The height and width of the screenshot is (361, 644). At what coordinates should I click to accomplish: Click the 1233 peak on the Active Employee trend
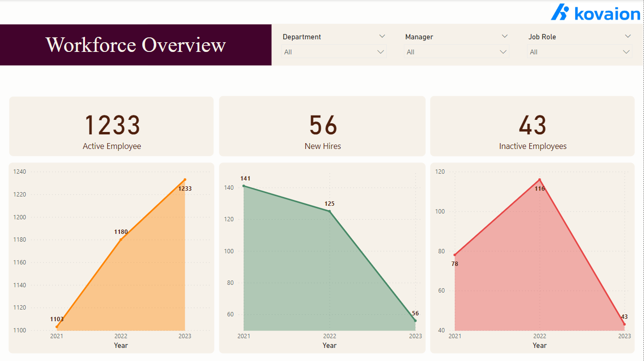point(184,180)
